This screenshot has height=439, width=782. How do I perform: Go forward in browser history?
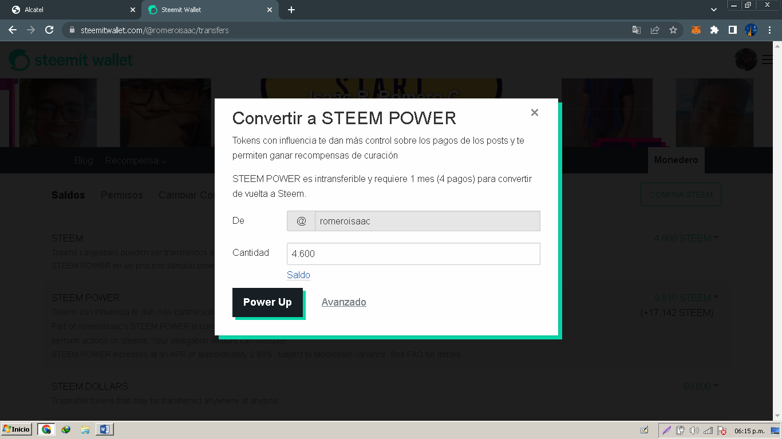(31, 30)
